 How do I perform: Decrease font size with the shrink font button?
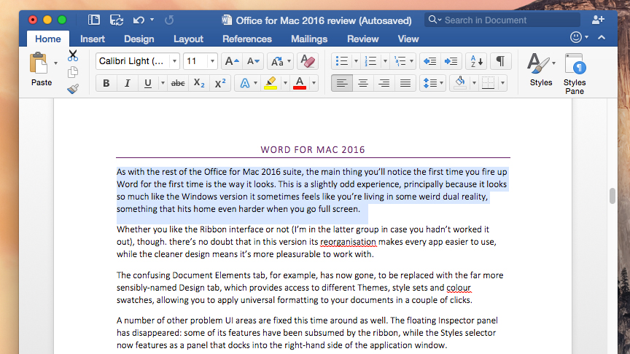(x=253, y=61)
